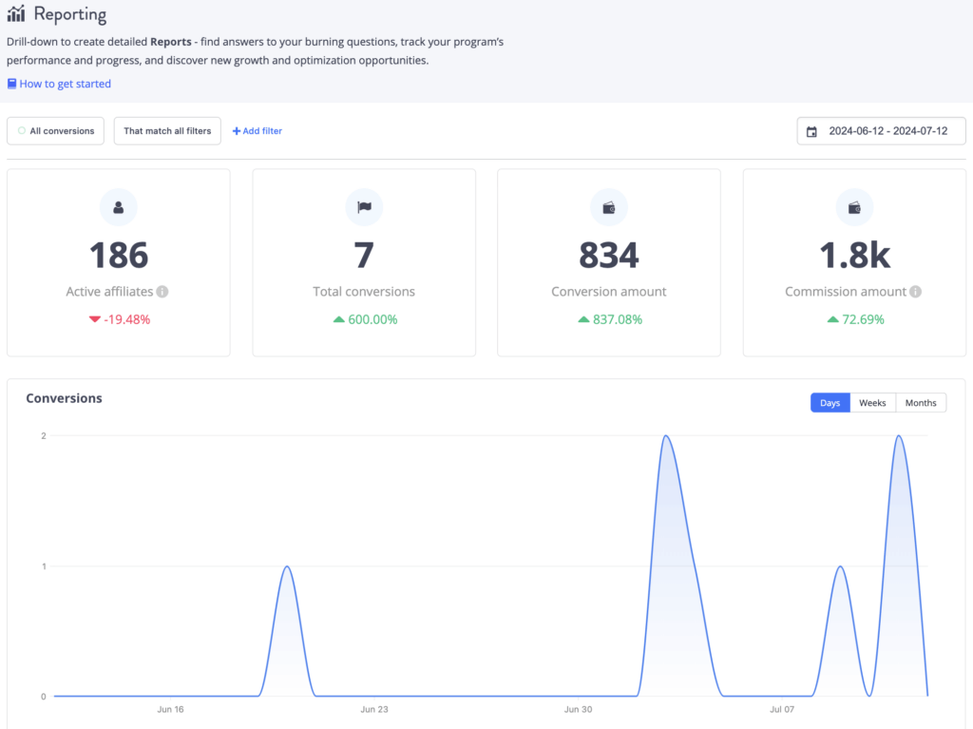Click the 186 Active affiliates value
The width and height of the screenshot is (973, 729).
(119, 255)
